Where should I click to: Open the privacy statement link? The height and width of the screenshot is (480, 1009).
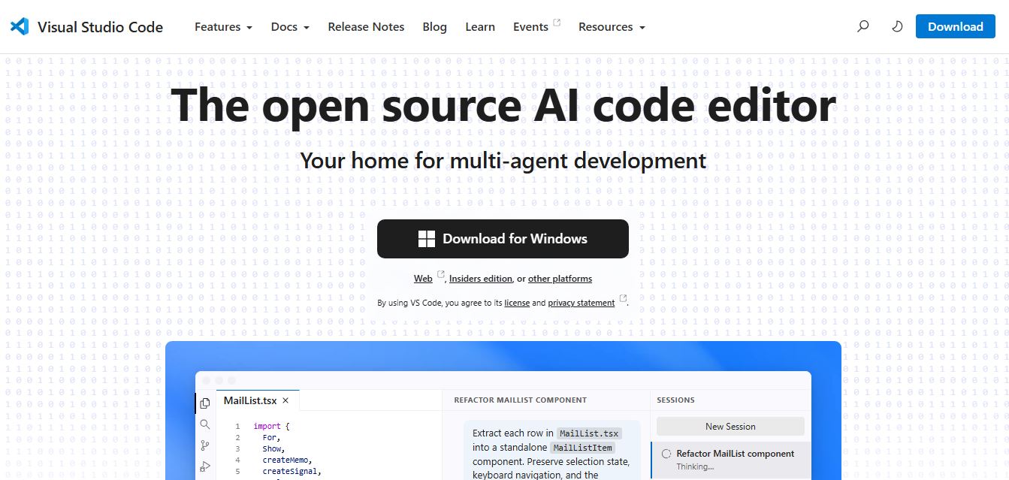582,303
